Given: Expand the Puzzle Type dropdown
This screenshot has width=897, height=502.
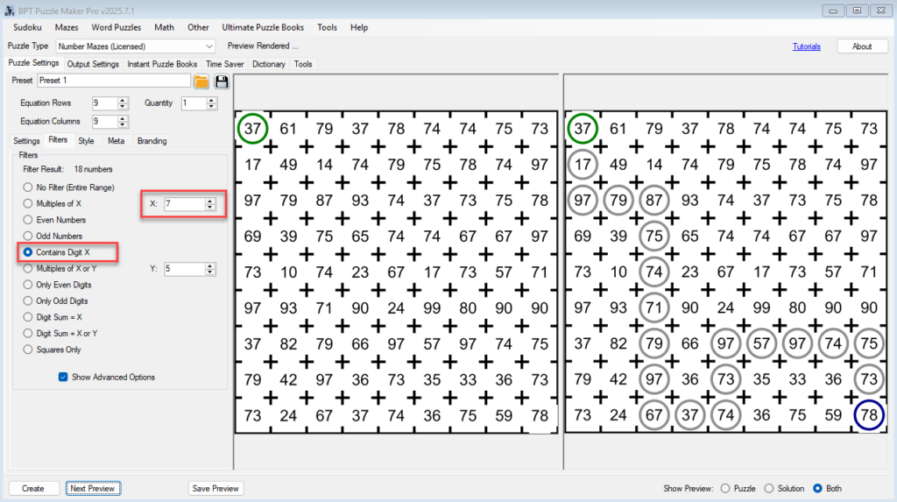Looking at the screenshot, I should click(208, 46).
